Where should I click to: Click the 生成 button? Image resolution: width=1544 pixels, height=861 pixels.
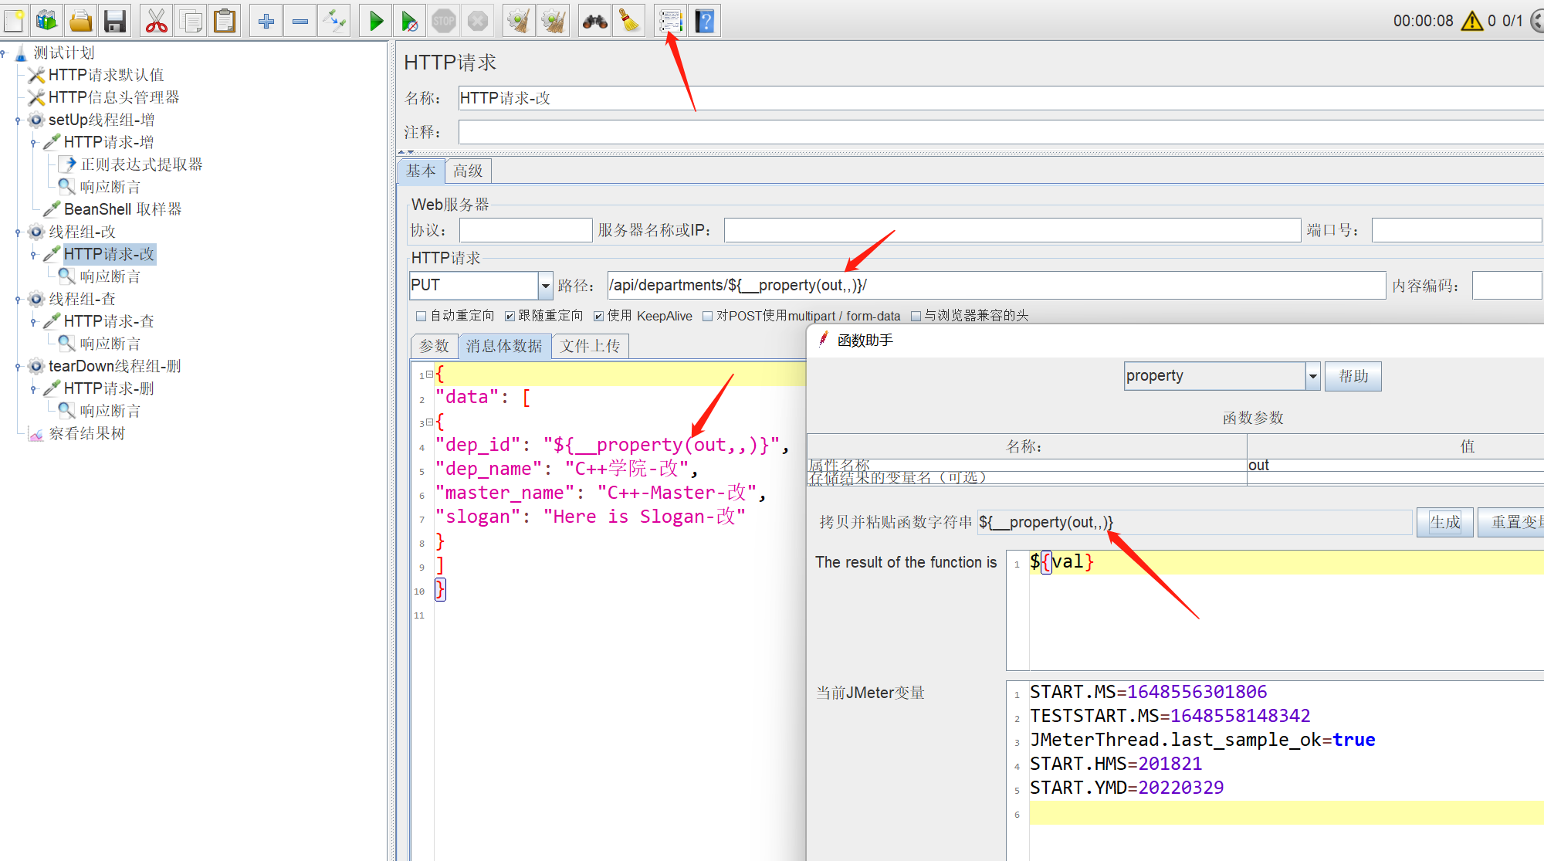coord(1444,522)
